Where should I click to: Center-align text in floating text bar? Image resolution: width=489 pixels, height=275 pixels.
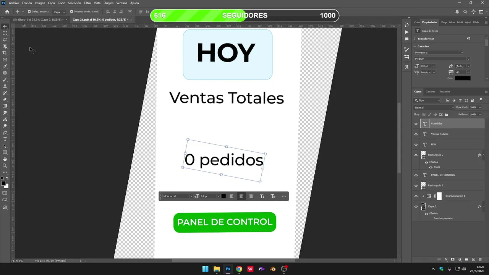241,196
